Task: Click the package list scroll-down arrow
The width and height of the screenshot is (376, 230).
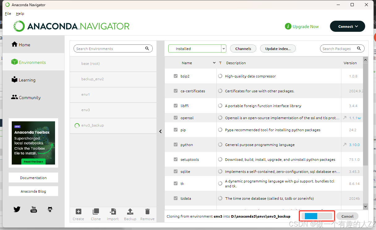Action: coord(365,206)
